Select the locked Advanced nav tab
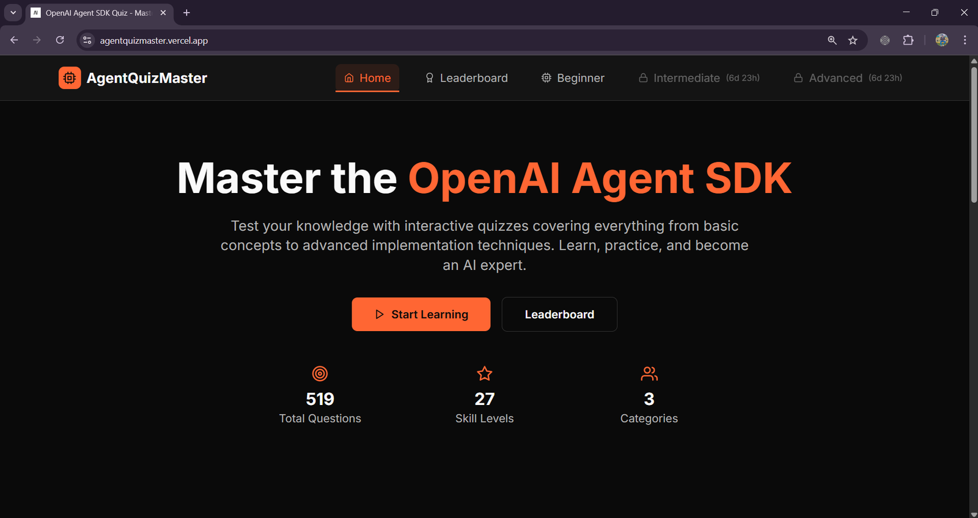This screenshot has width=978, height=518. (x=848, y=78)
